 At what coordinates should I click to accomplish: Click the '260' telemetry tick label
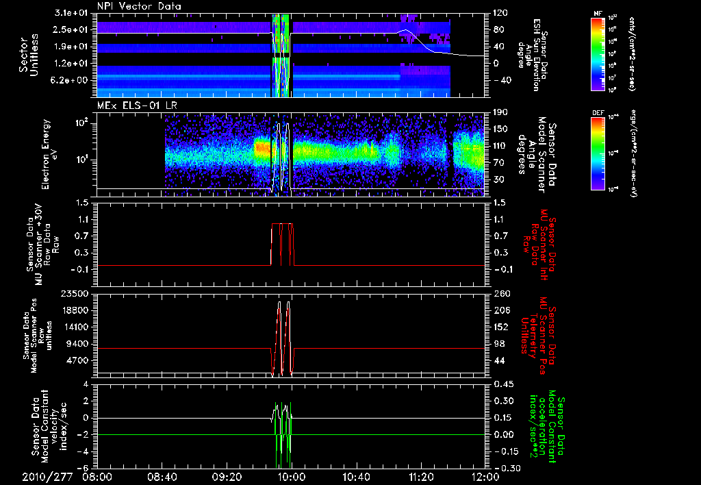pos(500,294)
